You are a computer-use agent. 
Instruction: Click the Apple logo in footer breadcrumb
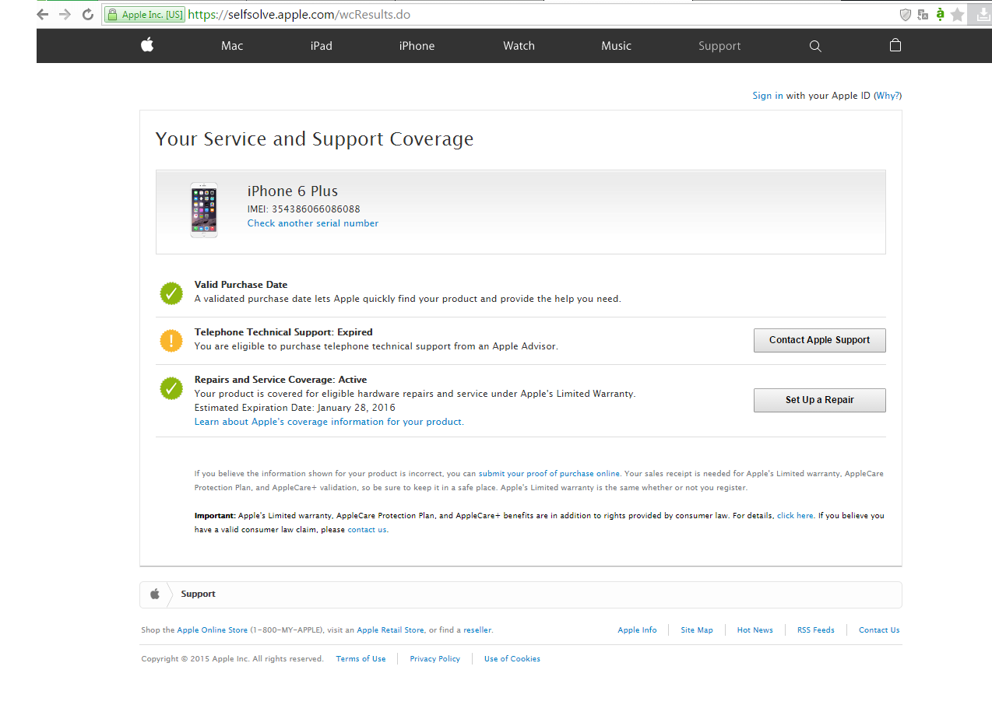pos(154,595)
